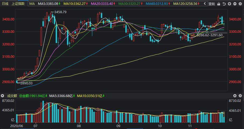Open main chart settings gear icon
244x129 pixels.
[x=240, y=4]
